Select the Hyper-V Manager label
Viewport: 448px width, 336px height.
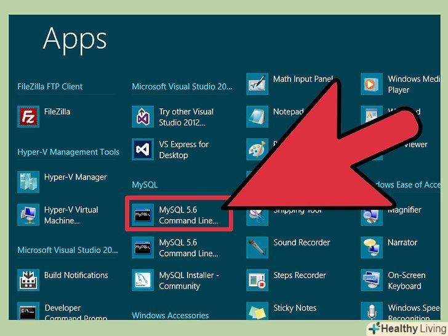coord(76,177)
